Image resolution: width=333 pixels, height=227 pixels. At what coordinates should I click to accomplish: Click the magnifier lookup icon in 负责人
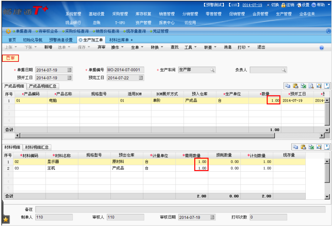(284, 70)
